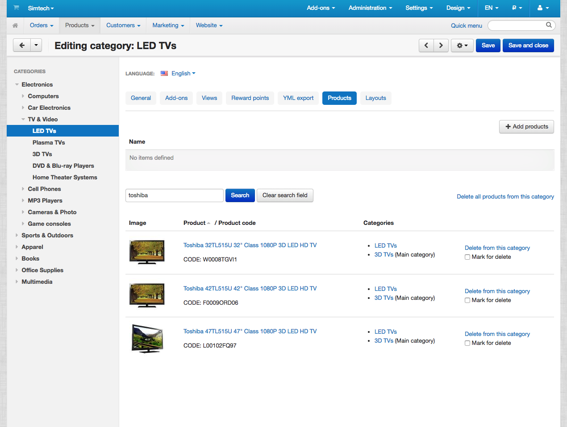Open the Simtech vendor dropdown

41,8
